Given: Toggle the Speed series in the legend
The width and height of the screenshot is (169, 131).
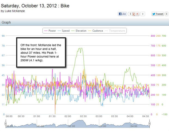Looking at the screenshot, I should 64,31.
